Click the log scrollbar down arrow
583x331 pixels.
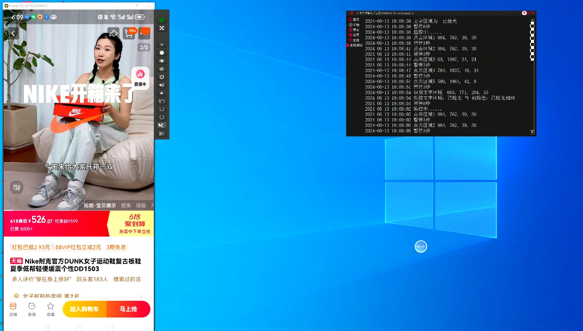[x=532, y=132]
